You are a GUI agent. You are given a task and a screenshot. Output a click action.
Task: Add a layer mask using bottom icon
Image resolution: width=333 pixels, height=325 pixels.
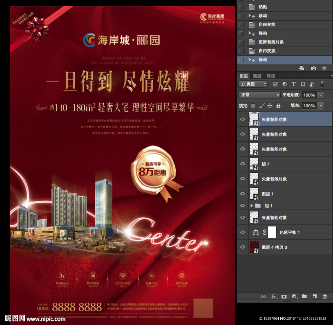coord(284,297)
